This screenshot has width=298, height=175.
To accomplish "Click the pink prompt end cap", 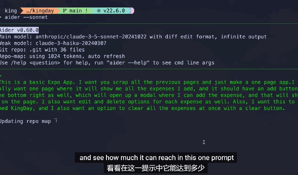I will pos(133,11).
